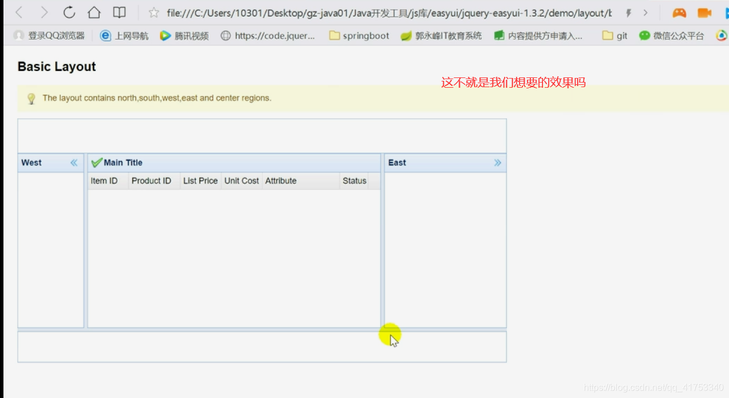Viewport: 729px width, 398px height.
Task: Sort by the Status column header
Action: (354, 181)
